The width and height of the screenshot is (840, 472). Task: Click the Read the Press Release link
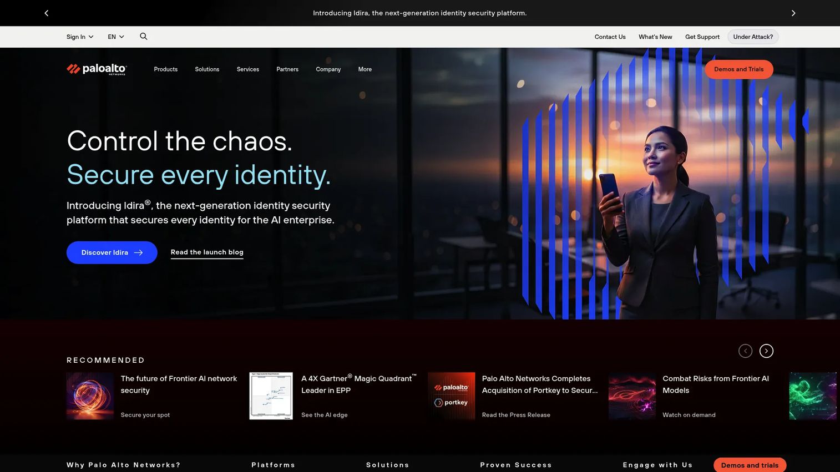click(x=516, y=415)
